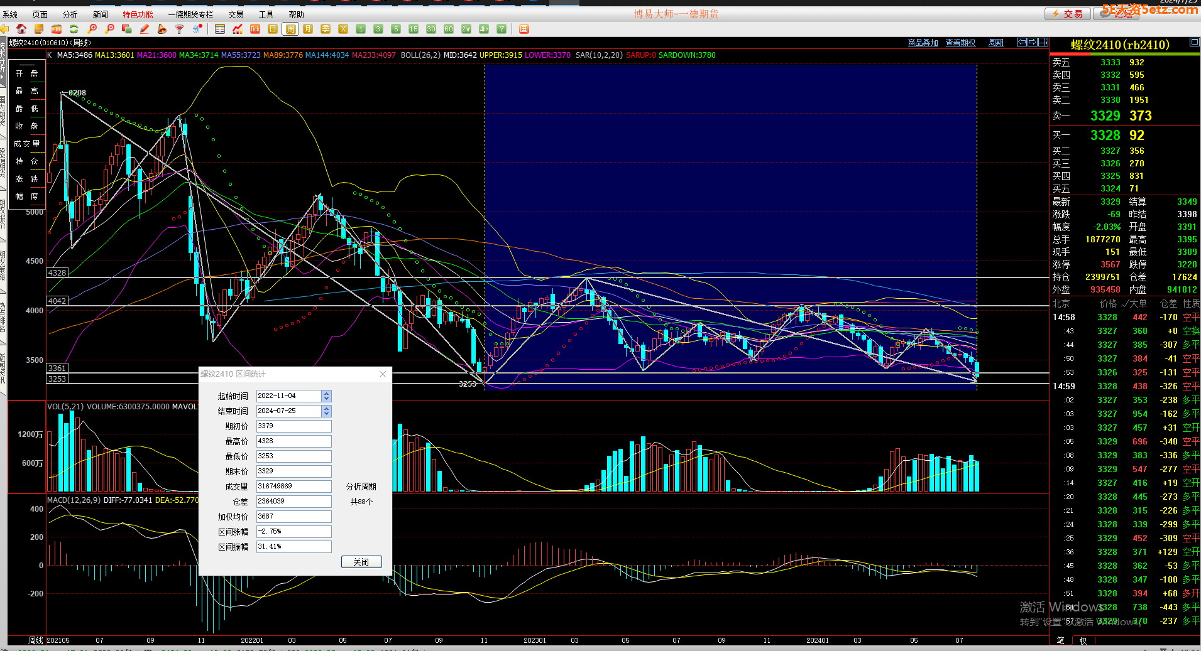This screenshot has height=651, width=1201.
Task: Click the green refresh arrows icon
Action: 74,29
